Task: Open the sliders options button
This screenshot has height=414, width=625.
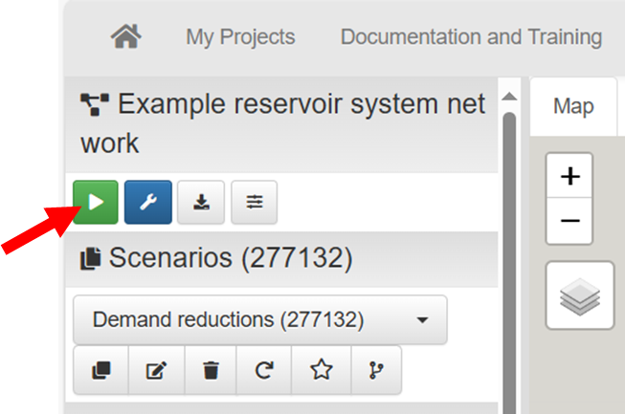Action: (x=254, y=203)
